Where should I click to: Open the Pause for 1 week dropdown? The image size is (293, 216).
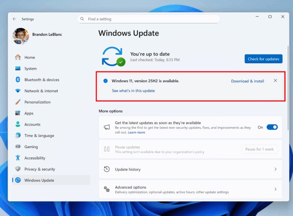click(260, 149)
